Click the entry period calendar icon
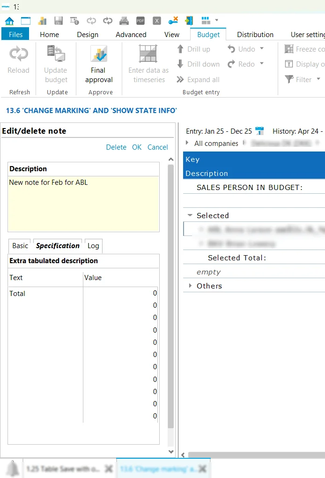Viewport: 325px width, 478px height. point(259,131)
